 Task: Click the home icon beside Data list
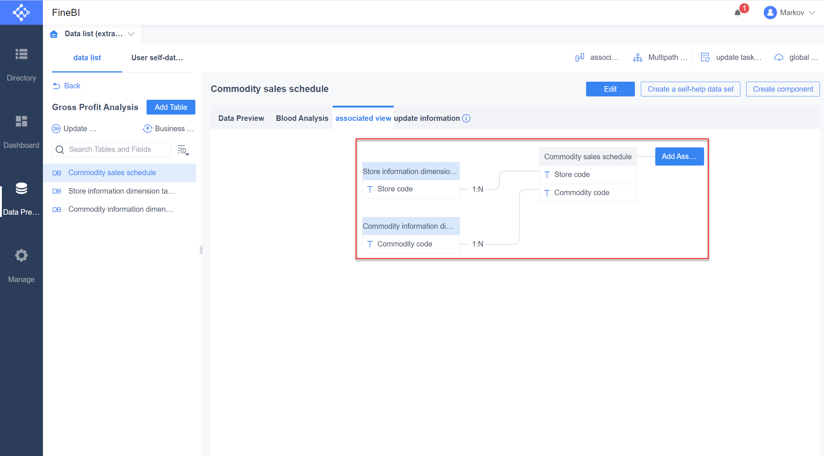pyautogui.click(x=54, y=34)
